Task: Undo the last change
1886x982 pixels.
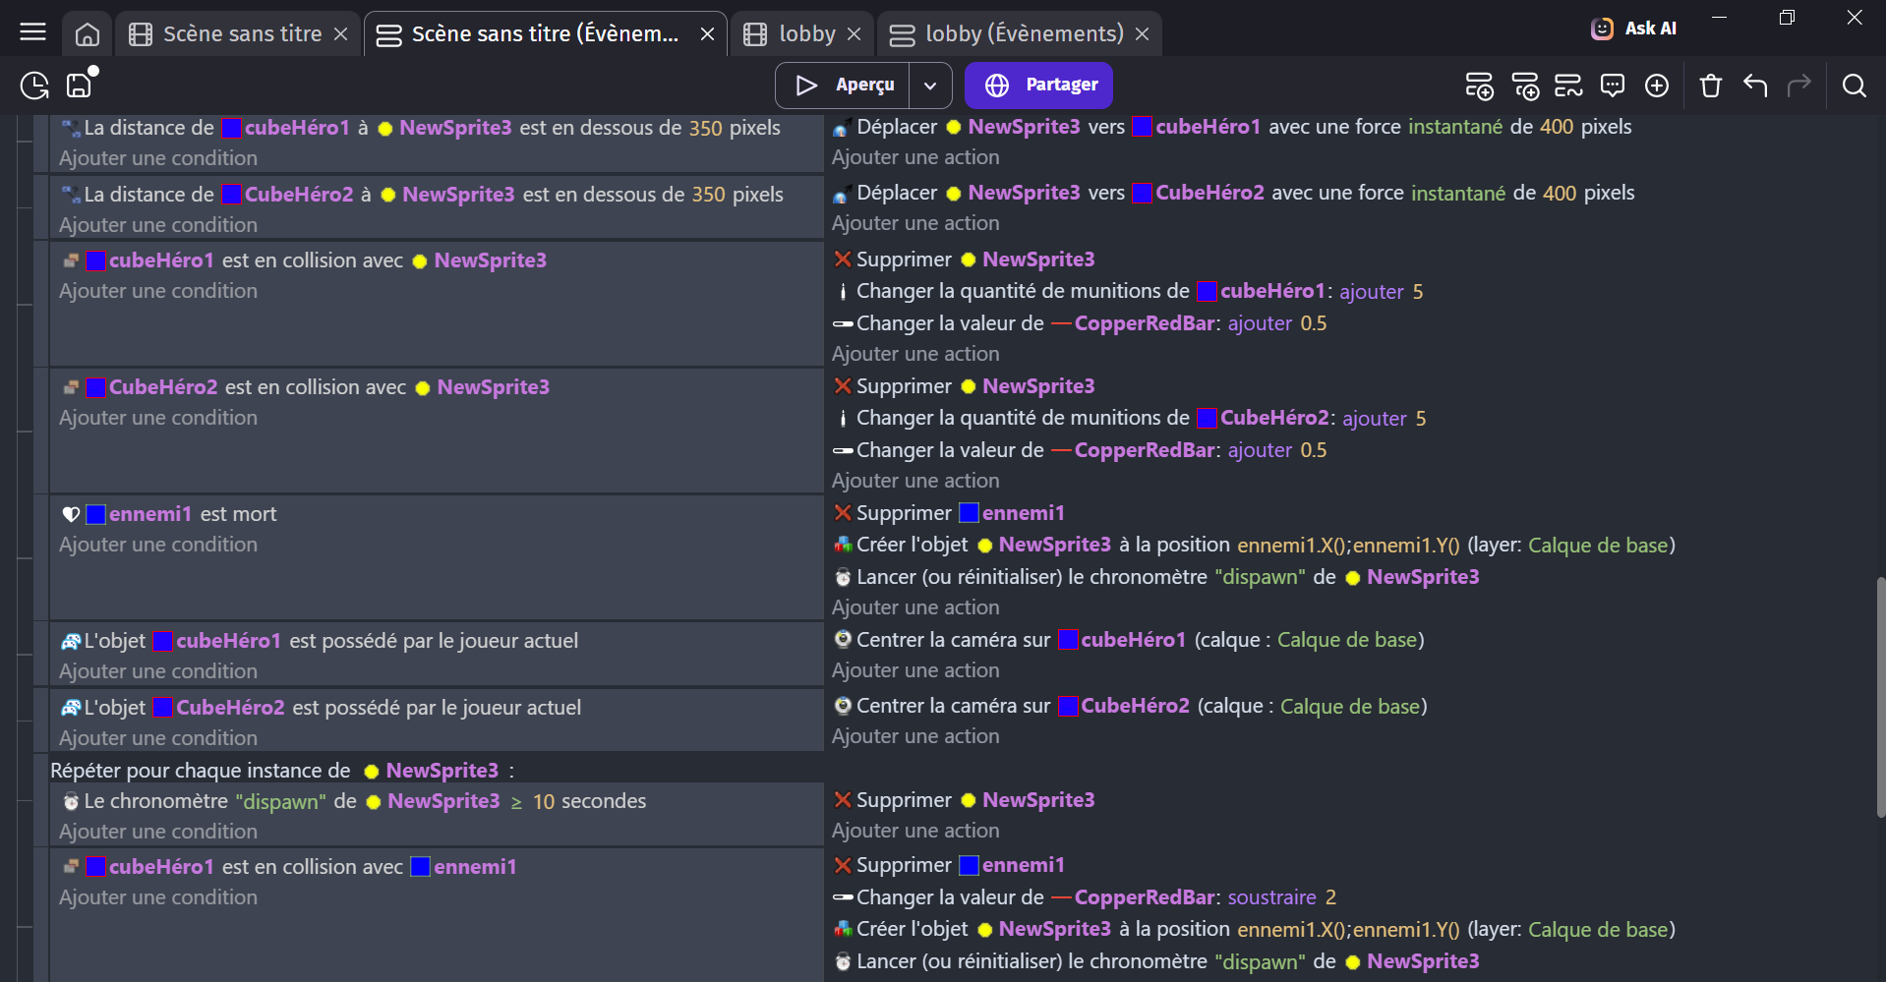Action: coord(1755,86)
